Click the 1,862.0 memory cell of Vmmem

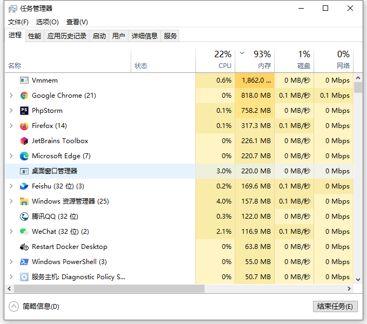click(x=255, y=80)
